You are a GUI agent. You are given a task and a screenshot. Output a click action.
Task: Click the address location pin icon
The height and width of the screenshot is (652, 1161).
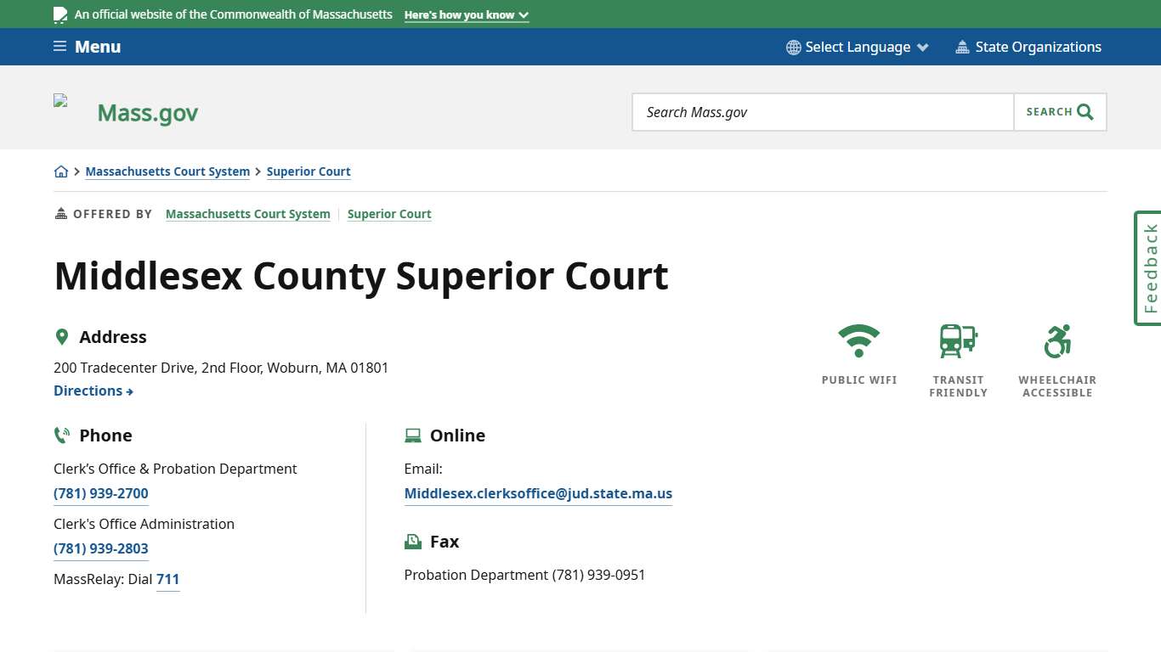pyautogui.click(x=62, y=336)
